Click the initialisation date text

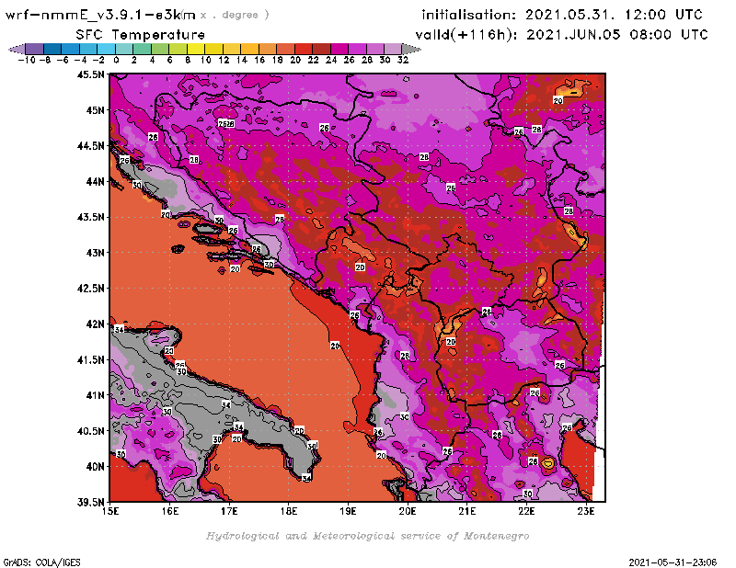pyautogui.click(x=562, y=15)
